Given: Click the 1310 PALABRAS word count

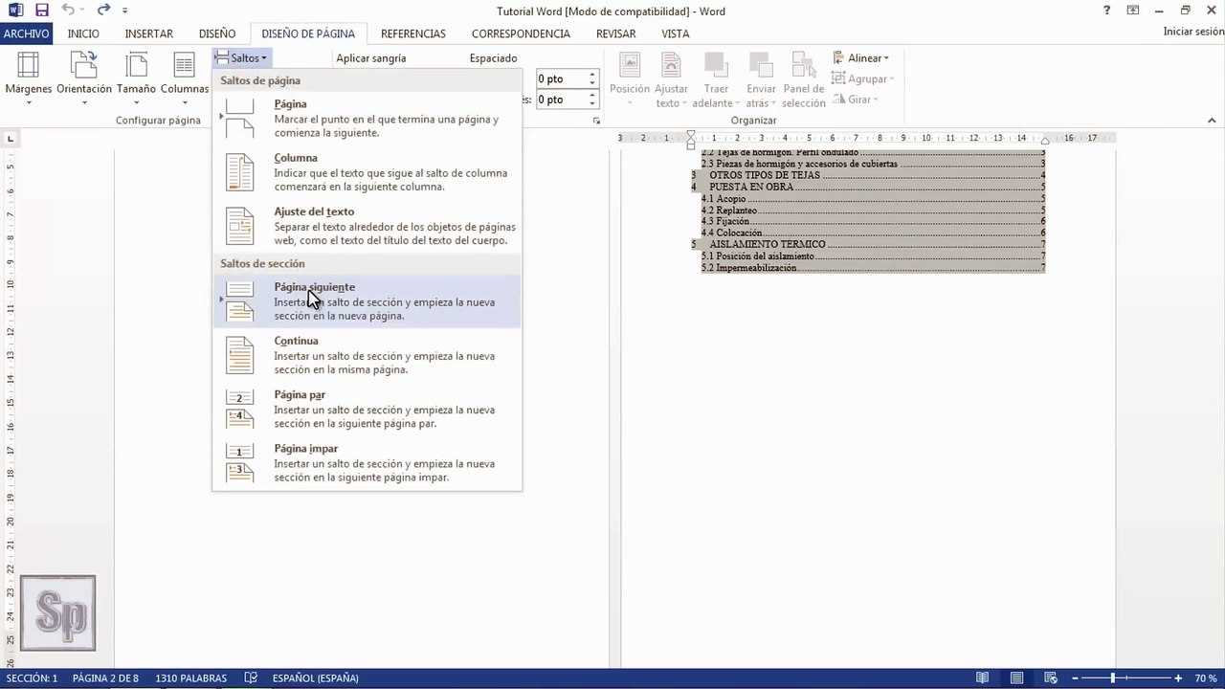Looking at the screenshot, I should click(x=190, y=678).
